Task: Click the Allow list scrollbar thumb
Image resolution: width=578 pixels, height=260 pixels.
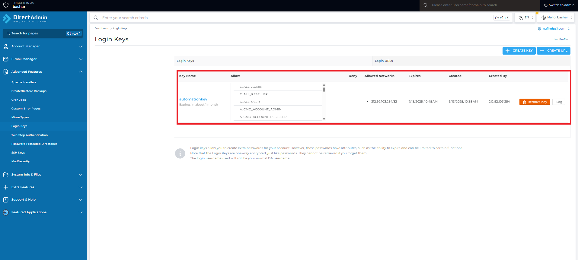Action: click(324, 90)
